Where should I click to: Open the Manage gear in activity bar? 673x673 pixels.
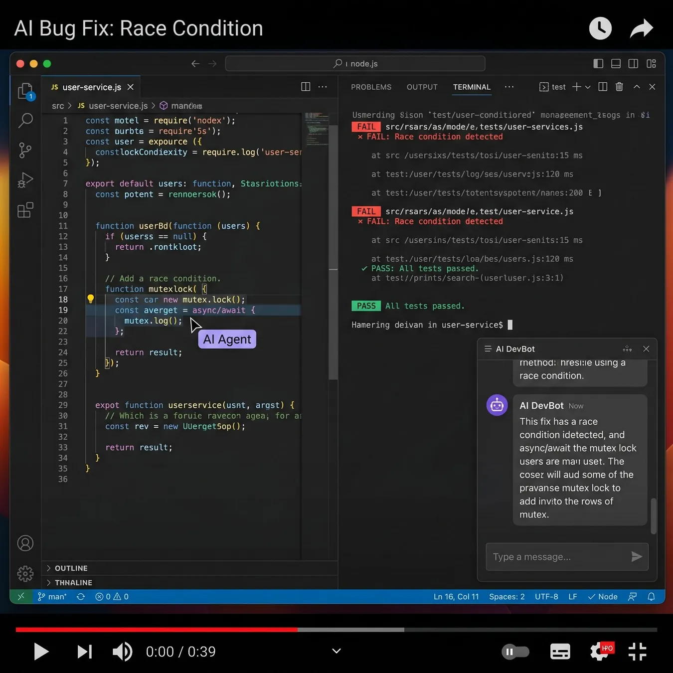click(25, 573)
